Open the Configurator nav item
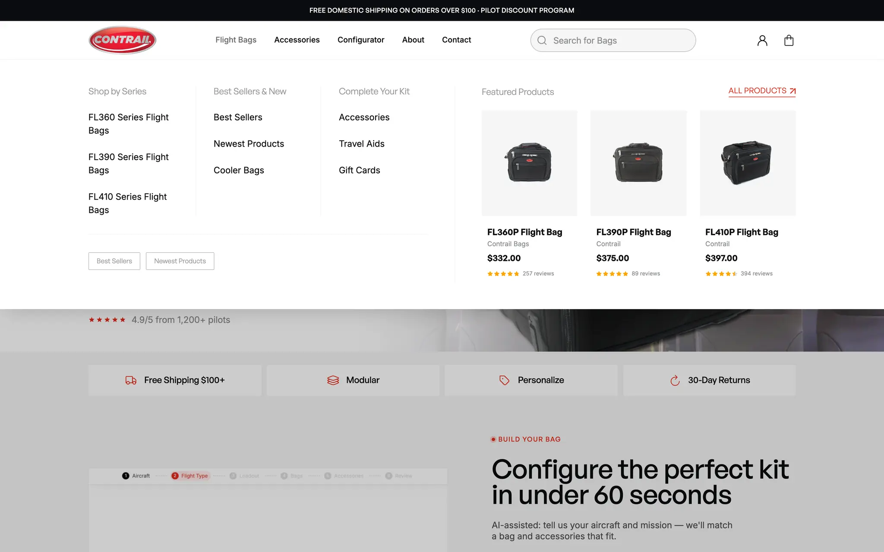 [x=361, y=40]
